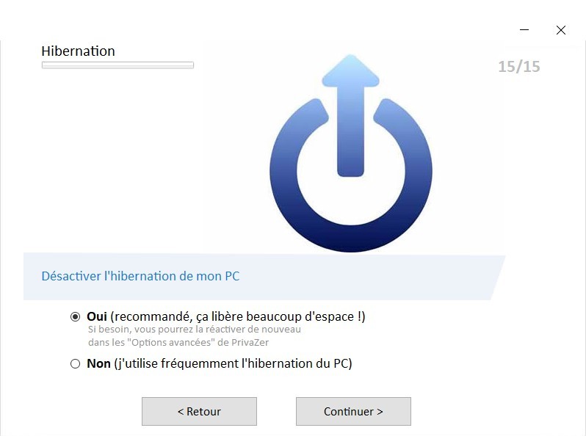
Task: Click the Continuer button
Action: (x=353, y=411)
